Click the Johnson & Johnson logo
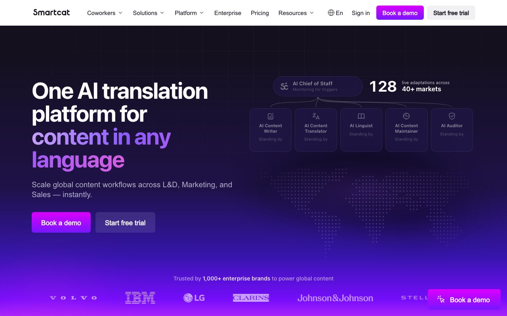The image size is (507, 316). (x=335, y=298)
